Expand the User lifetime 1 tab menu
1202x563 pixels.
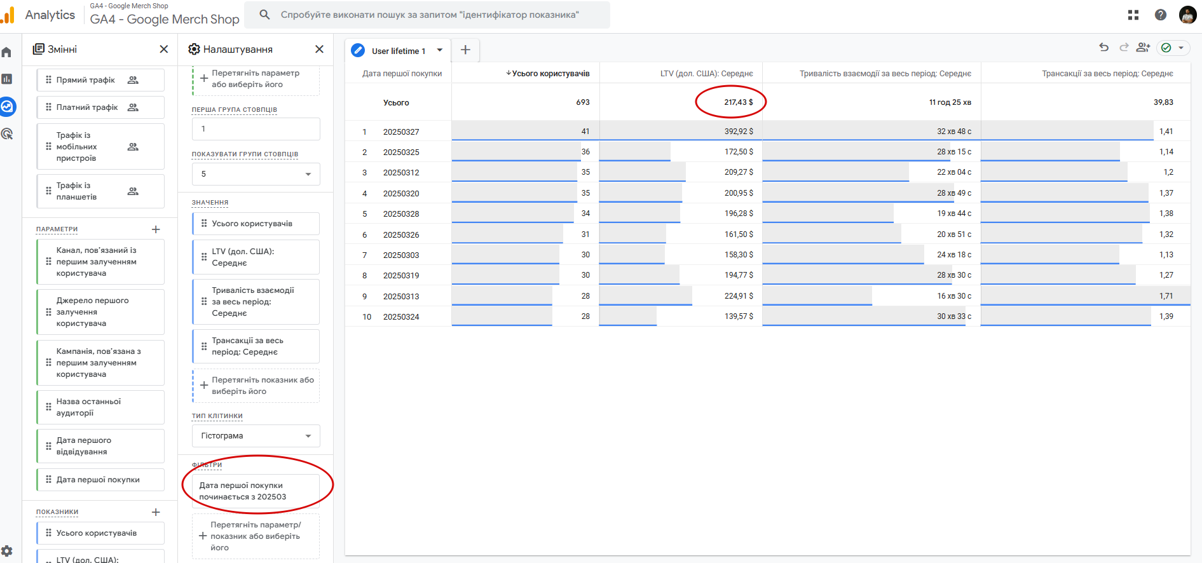(440, 50)
